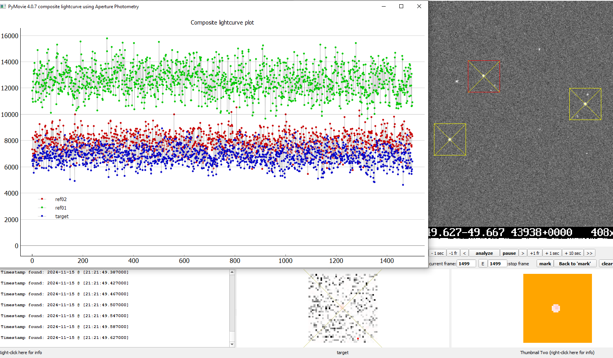Viewport: 613px width, 358px height.
Task: Jump ahead with '+ 10 sec' button
Action: (x=573, y=253)
